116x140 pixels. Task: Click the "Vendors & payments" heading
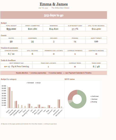coord(9,48)
